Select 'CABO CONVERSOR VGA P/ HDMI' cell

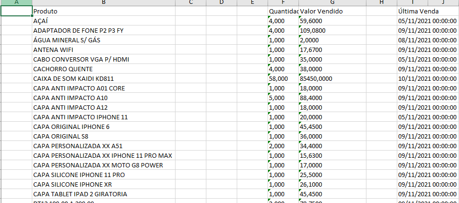point(104,59)
